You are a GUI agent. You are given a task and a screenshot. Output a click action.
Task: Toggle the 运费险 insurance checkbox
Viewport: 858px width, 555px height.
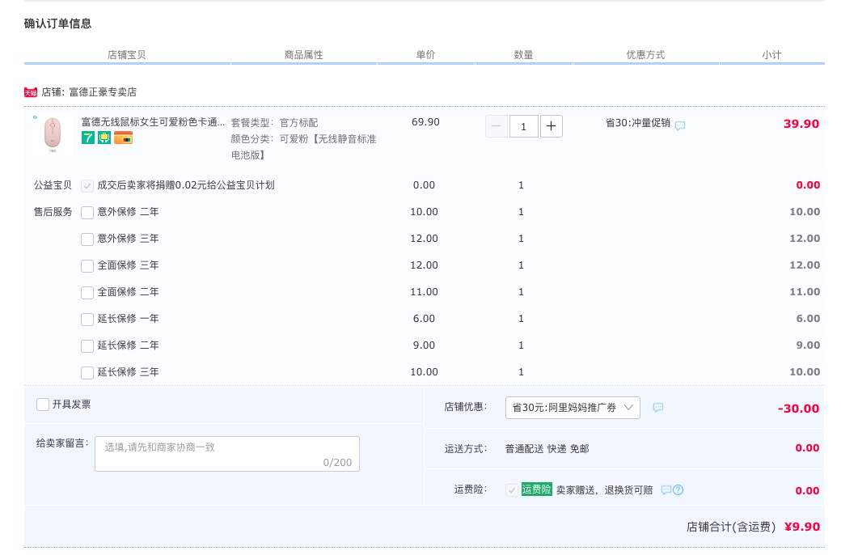[x=512, y=489]
